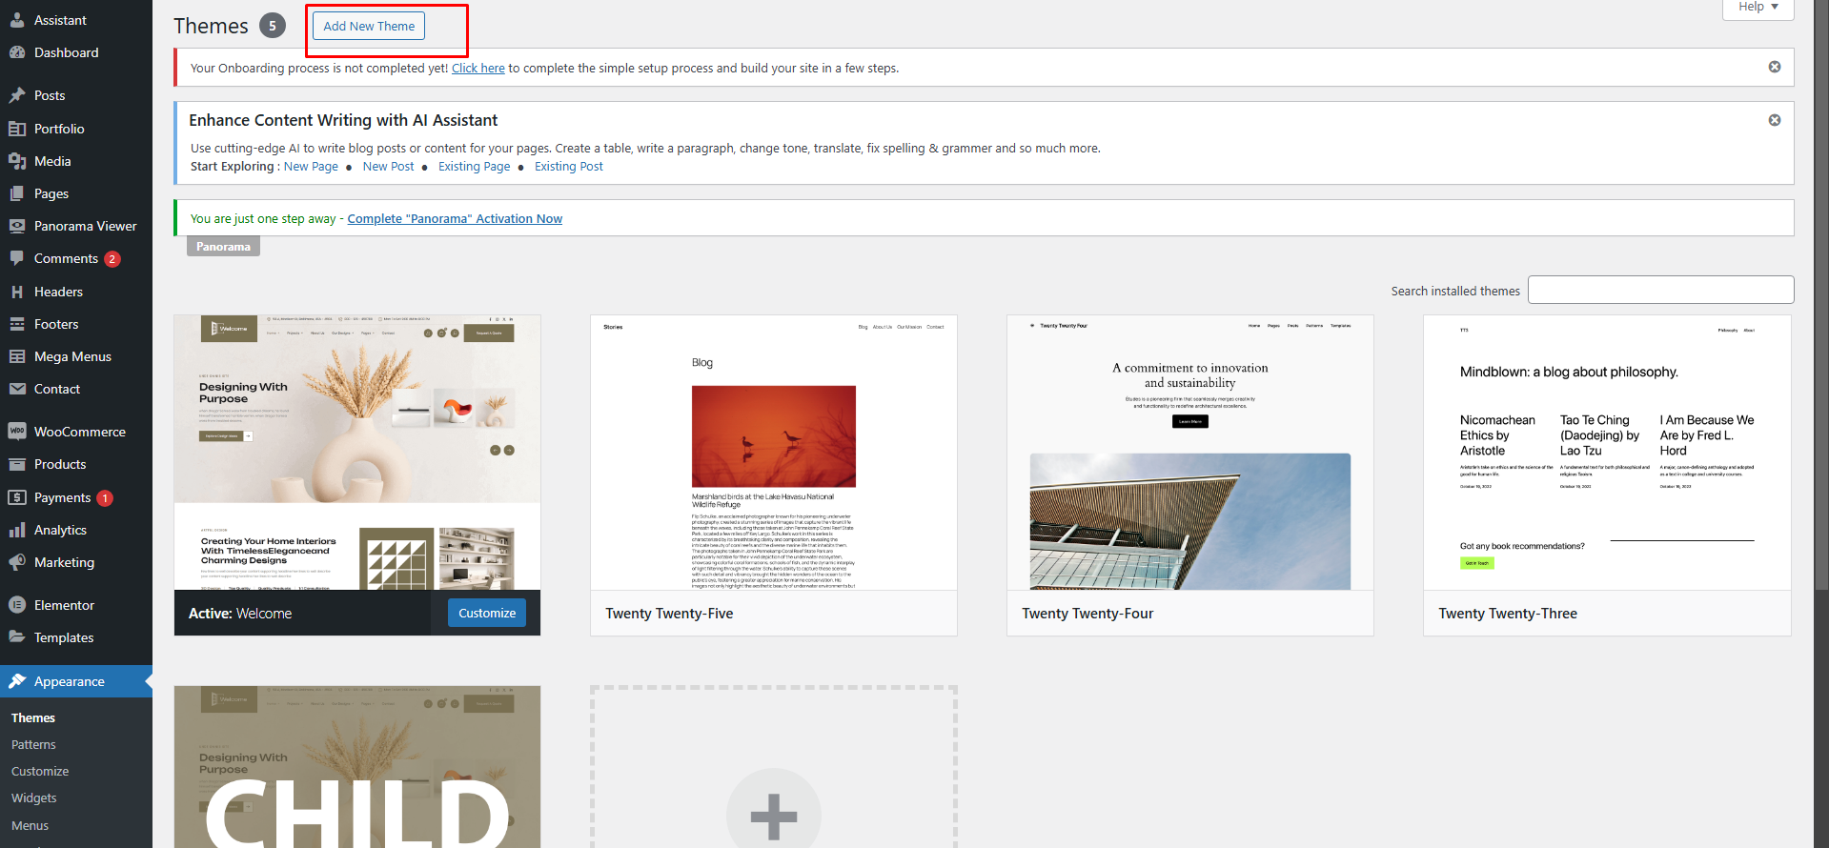Click the WooCommerce logo icon
1829x848 pixels.
click(17, 432)
